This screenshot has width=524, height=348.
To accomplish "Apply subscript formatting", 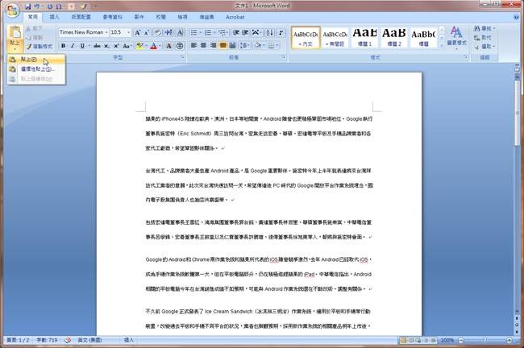I will pyautogui.click(x=106, y=46).
